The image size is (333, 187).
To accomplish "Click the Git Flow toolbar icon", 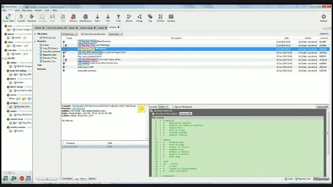I will [160, 18].
